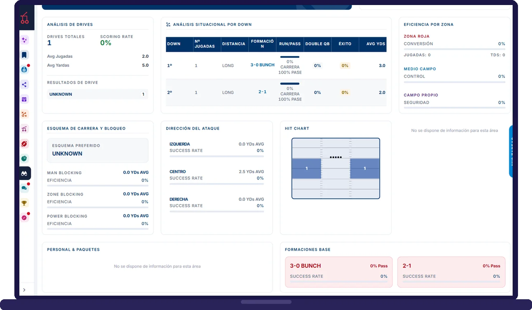Viewport: 532px width, 310px height.
Task: Open the pie chart statistics icon
Action: tap(24, 159)
